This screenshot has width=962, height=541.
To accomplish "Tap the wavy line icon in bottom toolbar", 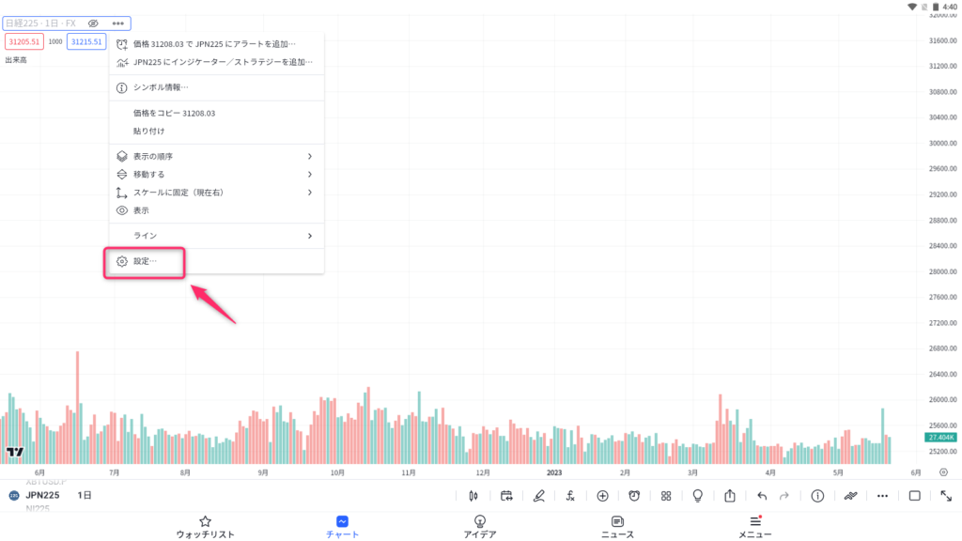I will coord(850,496).
